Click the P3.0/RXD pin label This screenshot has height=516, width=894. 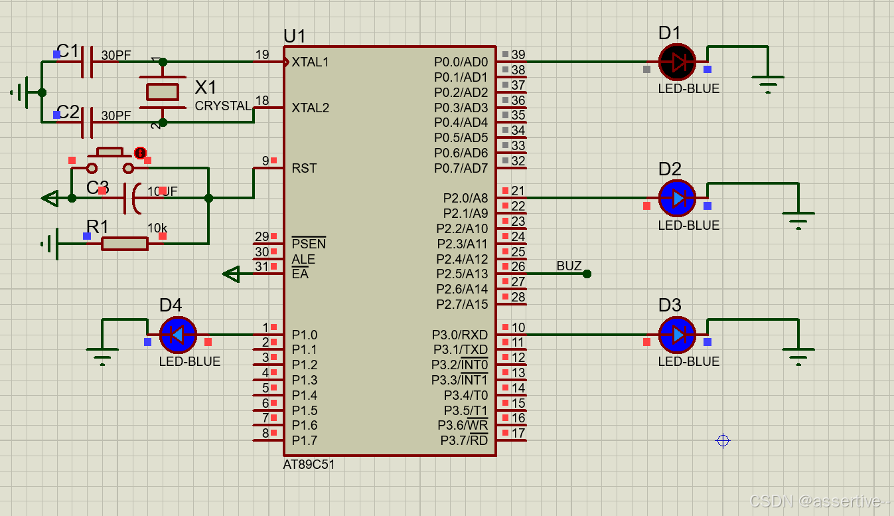point(460,335)
